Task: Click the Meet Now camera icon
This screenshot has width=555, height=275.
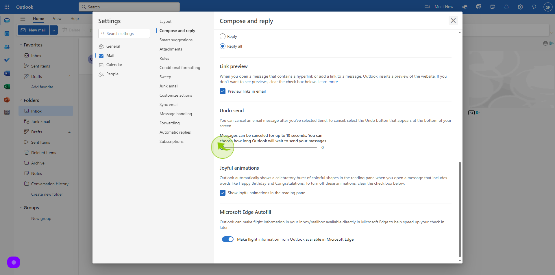Action: click(427, 7)
